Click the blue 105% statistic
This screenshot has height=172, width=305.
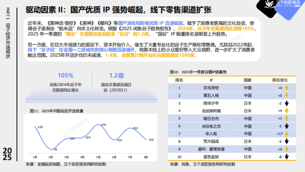point(66,75)
